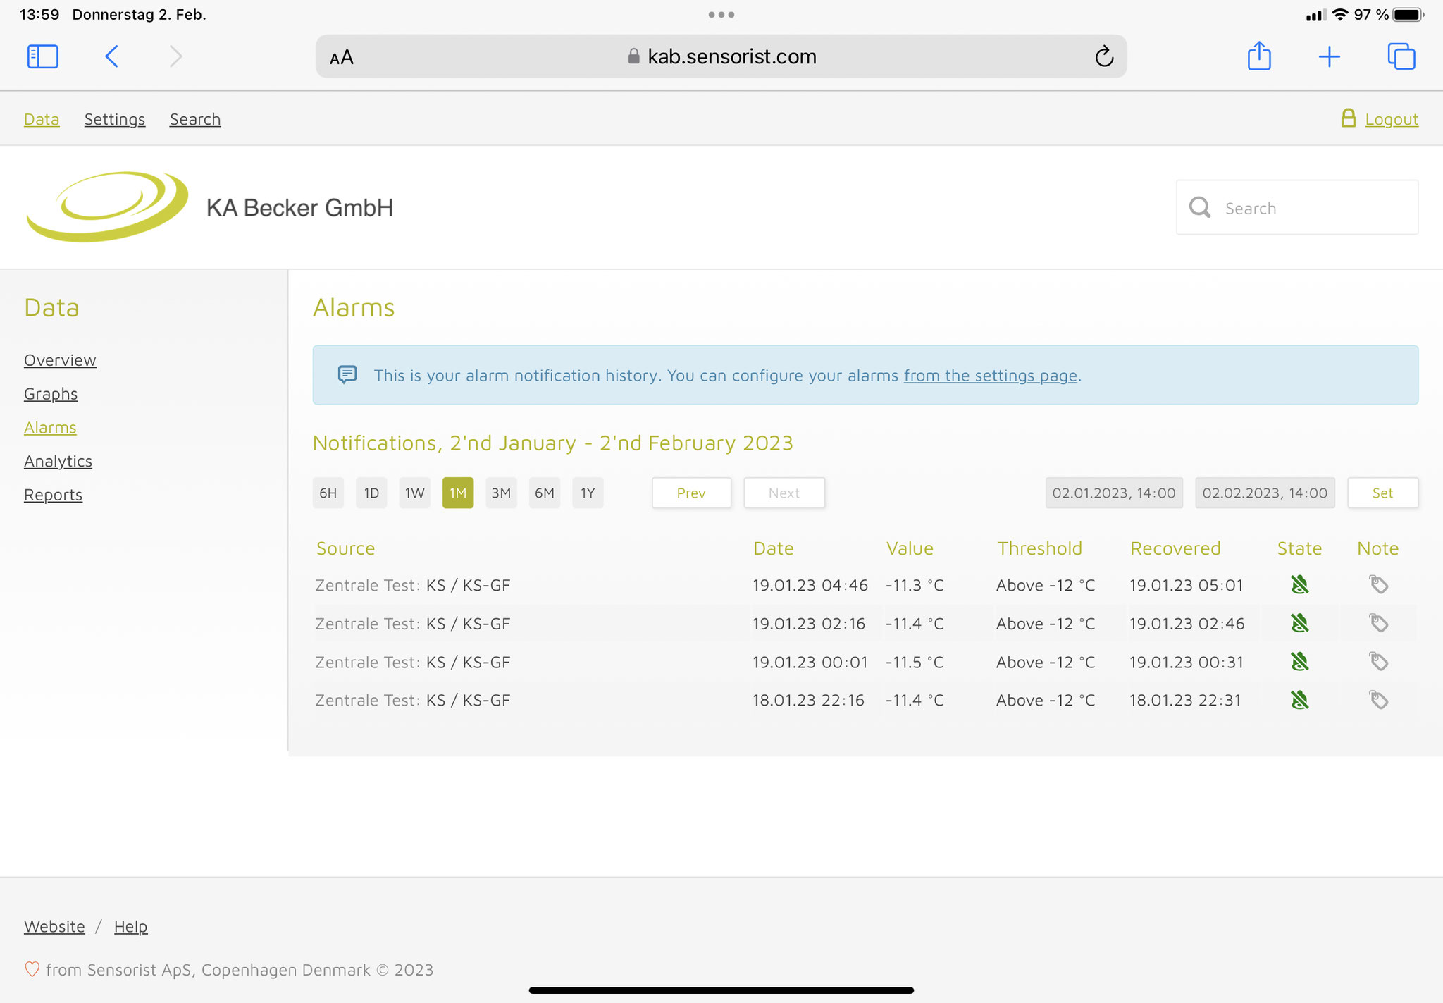Open the start date field 02.01.2023, 14:00
Image resolution: width=1443 pixels, height=1003 pixels.
click(1113, 493)
